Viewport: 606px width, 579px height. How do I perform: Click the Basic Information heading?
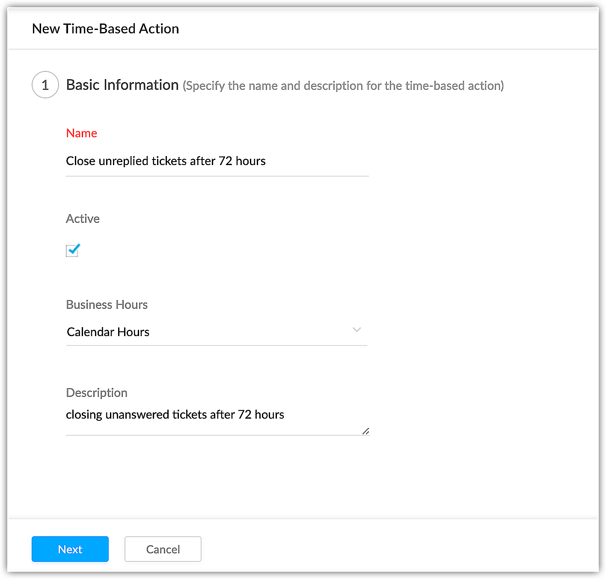(122, 85)
